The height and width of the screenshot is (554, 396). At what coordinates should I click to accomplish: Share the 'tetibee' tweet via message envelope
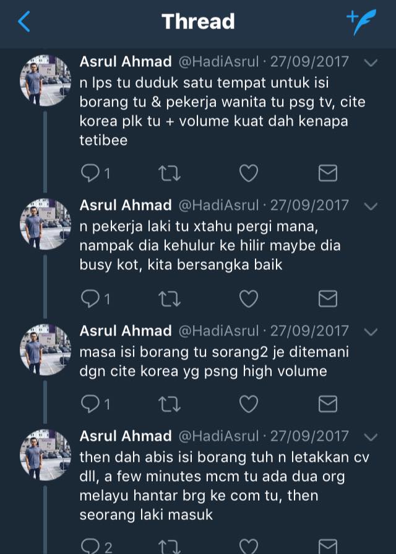click(328, 173)
